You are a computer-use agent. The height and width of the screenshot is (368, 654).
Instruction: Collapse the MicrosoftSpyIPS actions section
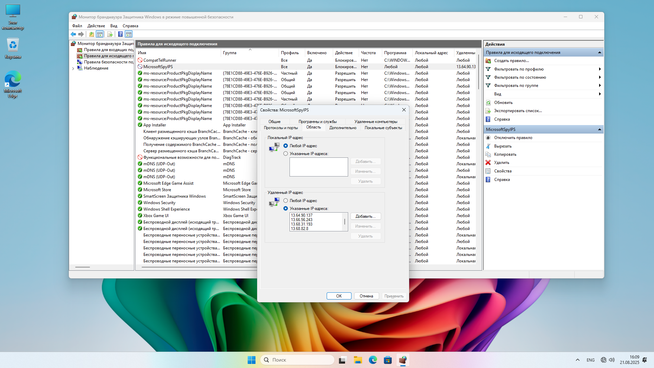coord(599,129)
